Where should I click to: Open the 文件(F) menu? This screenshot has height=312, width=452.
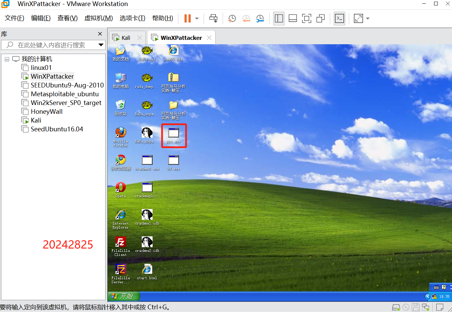click(15, 18)
